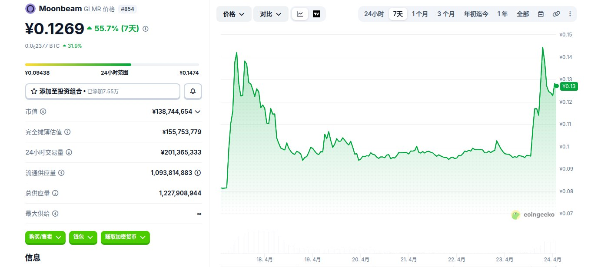Copy chart link via chain icon

pyautogui.click(x=556, y=14)
